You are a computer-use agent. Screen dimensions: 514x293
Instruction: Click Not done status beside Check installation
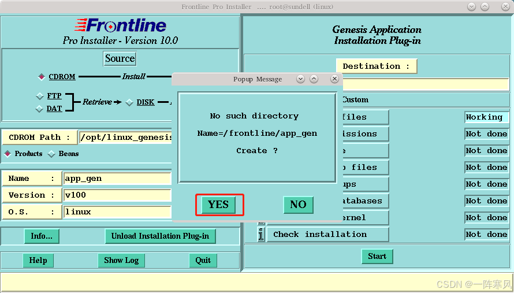486,235
